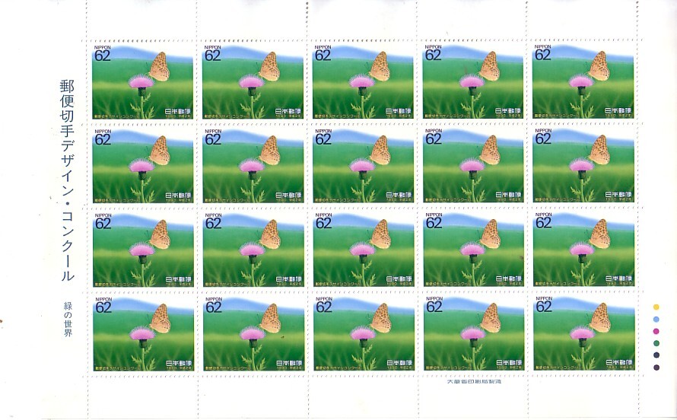Screen dimensions: 677x420
Task: Select the top-left stamp in the sheet
Action: click(x=142, y=81)
